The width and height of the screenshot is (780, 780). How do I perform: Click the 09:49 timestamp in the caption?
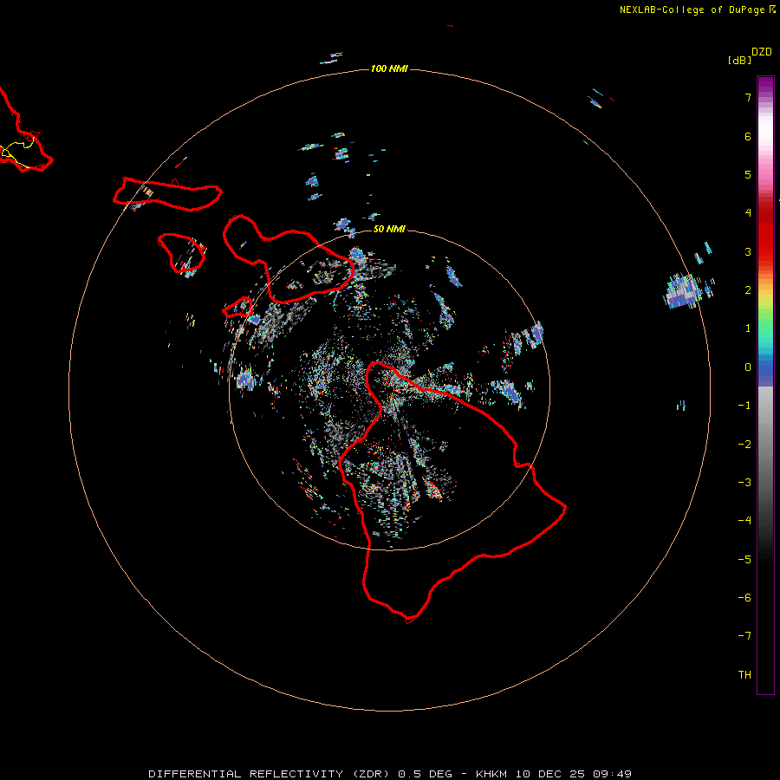click(x=613, y=774)
